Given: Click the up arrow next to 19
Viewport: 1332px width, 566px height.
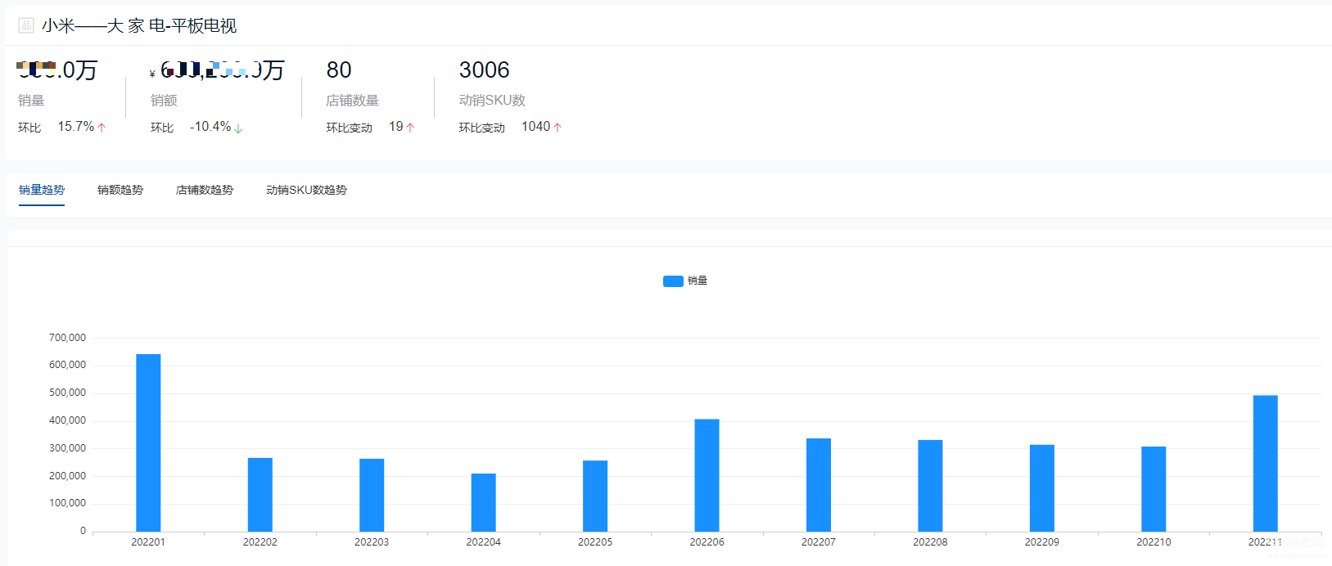Looking at the screenshot, I should click(410, 128).
